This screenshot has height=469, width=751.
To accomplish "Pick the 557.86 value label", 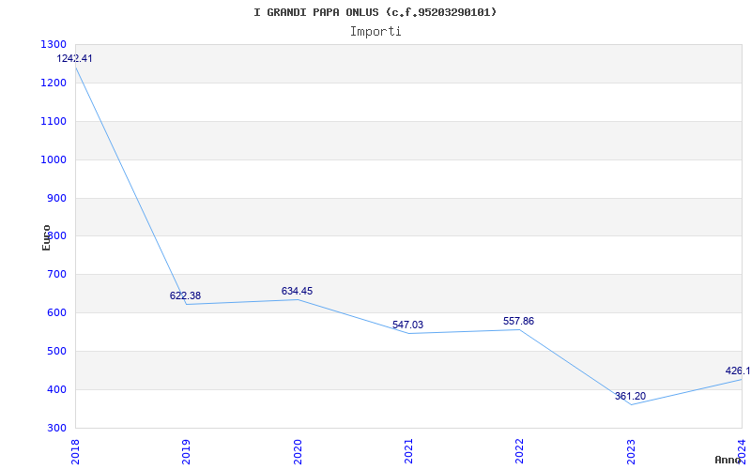I will [x=518, y=321].
